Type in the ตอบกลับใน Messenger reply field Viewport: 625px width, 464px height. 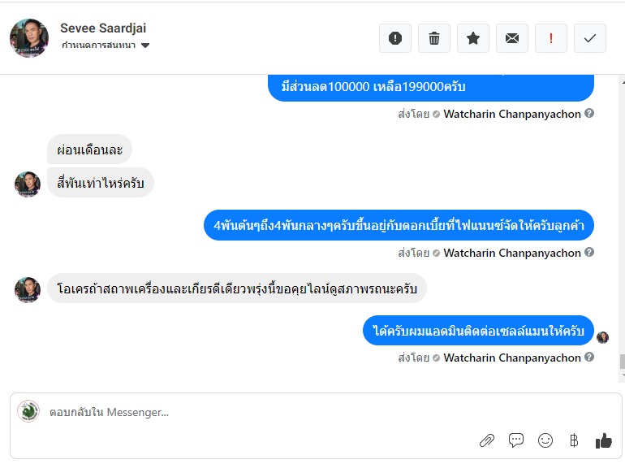click(244, 412)
